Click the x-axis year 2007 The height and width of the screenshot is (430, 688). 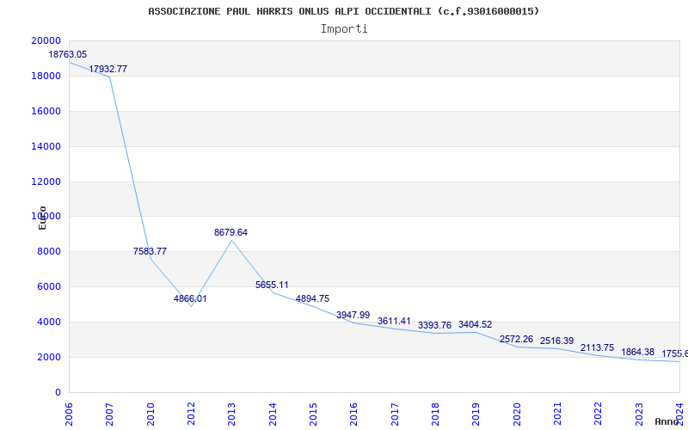coord(110,415)
